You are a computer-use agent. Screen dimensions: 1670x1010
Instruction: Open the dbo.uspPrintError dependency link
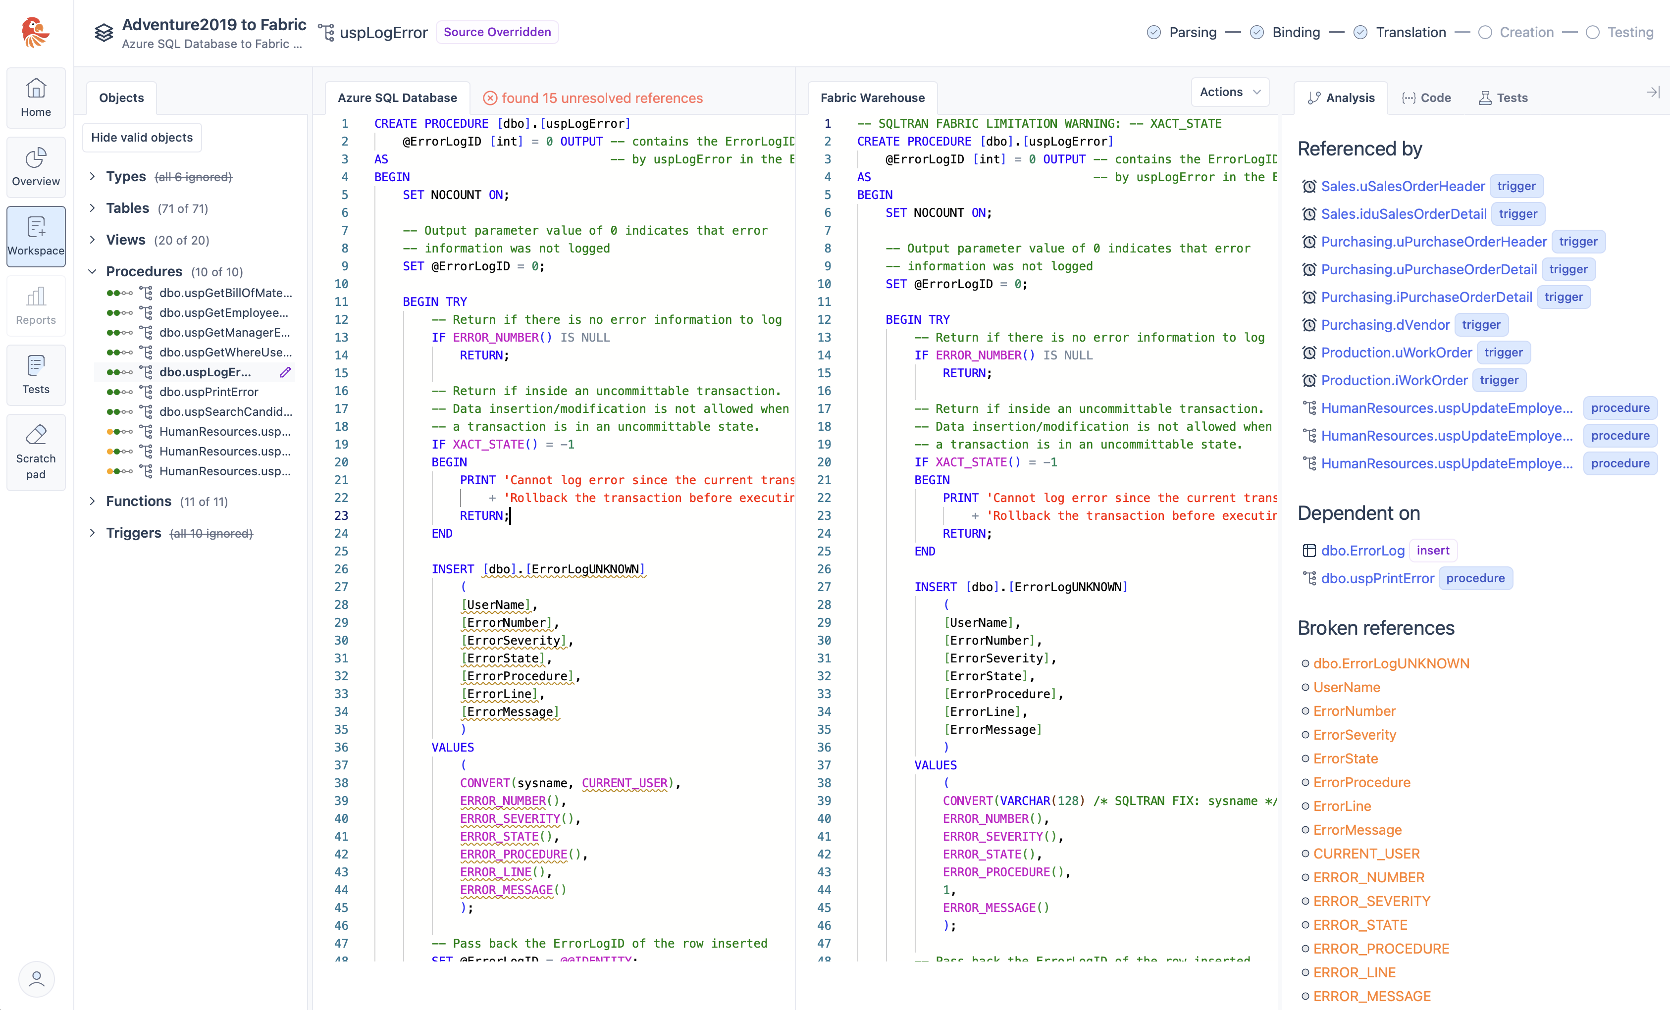(x=1377, y=578)
